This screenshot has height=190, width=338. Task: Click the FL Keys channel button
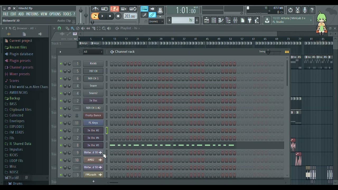point(93,123)
